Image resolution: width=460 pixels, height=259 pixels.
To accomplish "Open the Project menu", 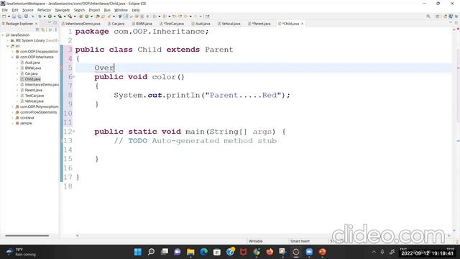I will pos(94,10).
